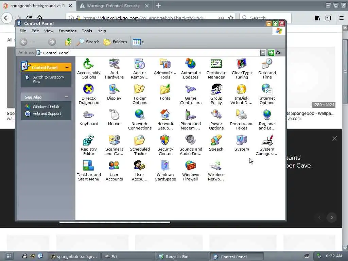The height and width of the screenshot is (261, 348).
Task: Open the Favorites menu
Action: (68, 31)
